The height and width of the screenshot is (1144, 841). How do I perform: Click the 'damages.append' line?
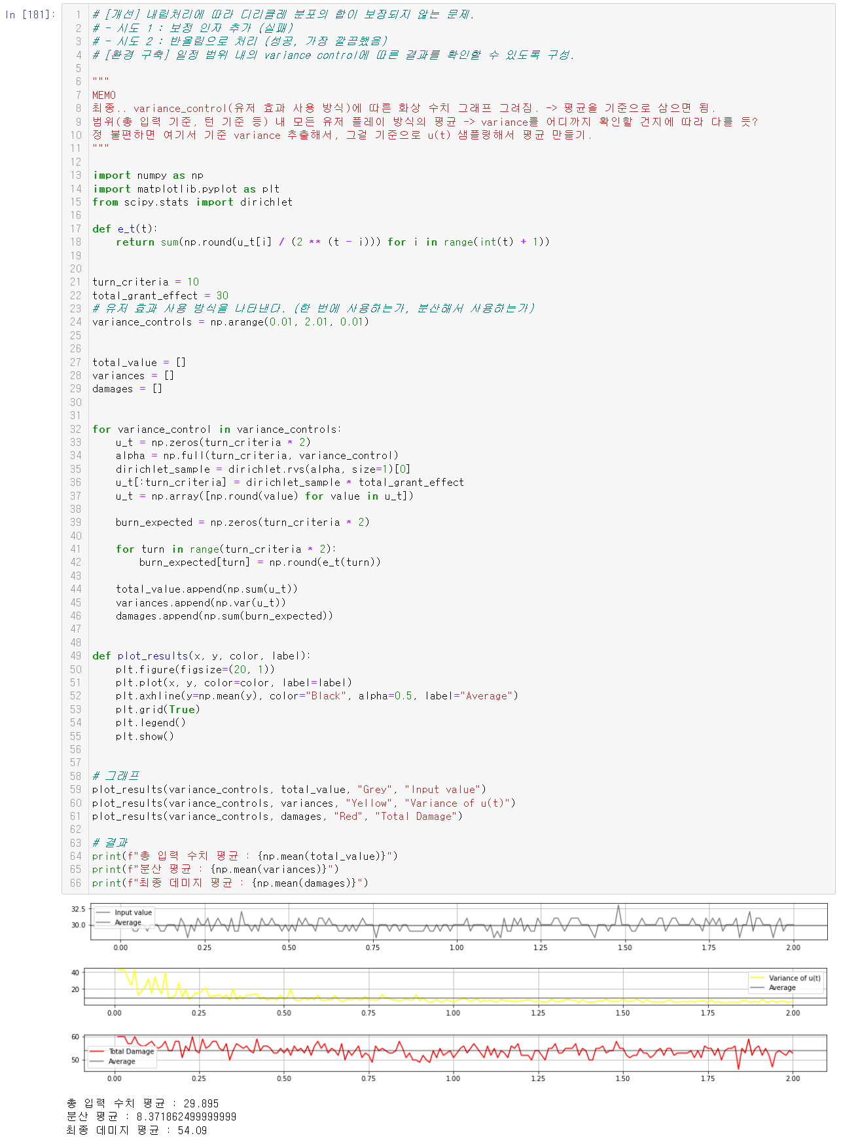click(224, 616)
